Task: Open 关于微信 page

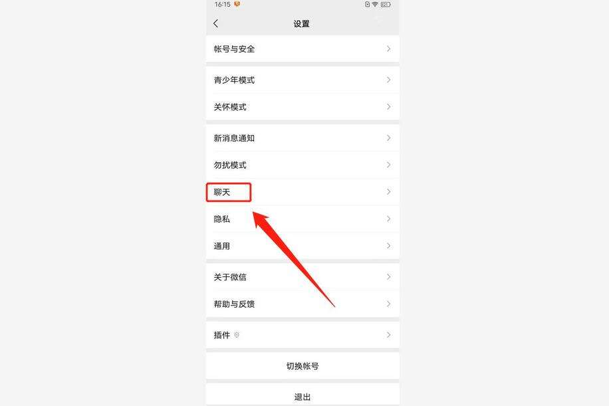Action: click(x=303, y=276)
